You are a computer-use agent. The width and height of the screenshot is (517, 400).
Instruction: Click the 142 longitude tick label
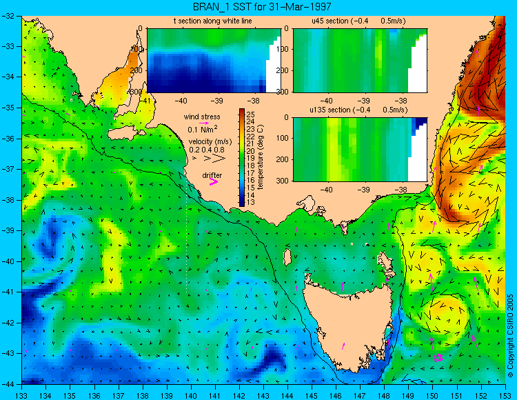(239, 396)
